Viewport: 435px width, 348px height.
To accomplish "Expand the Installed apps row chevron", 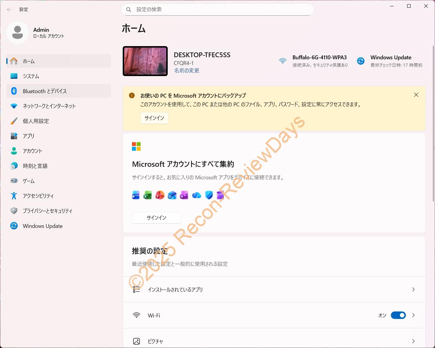I will (x=413, y=289).
